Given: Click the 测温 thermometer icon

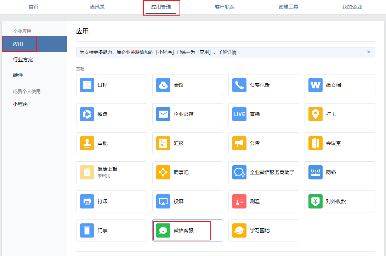Looking at the screenshot, I should [239, 201].
